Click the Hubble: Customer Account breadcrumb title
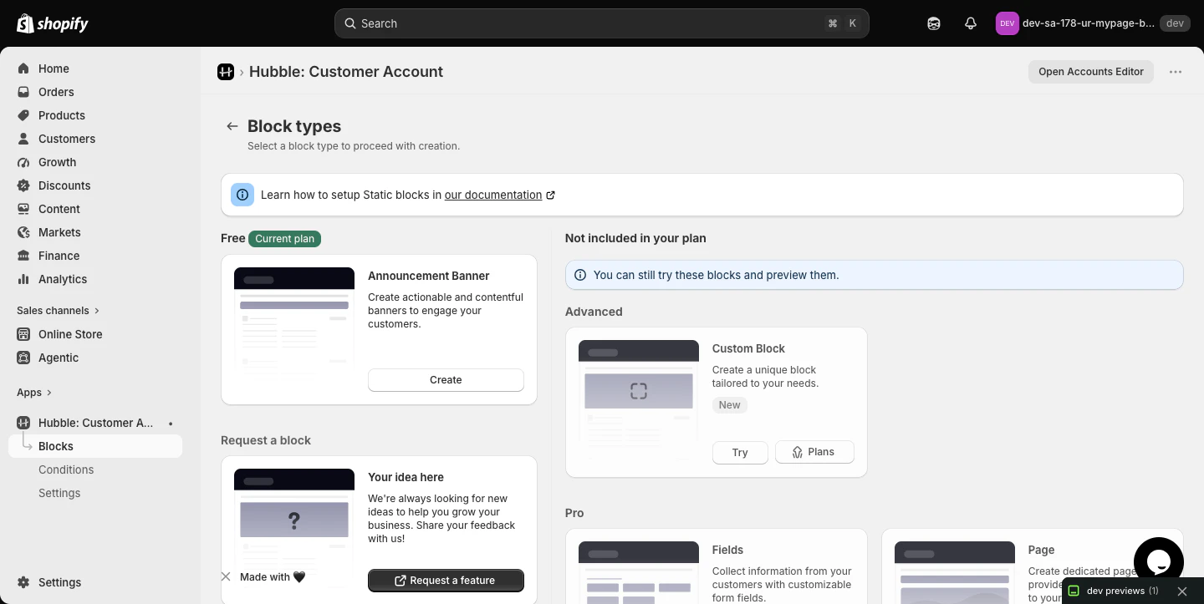 point(346,72)
